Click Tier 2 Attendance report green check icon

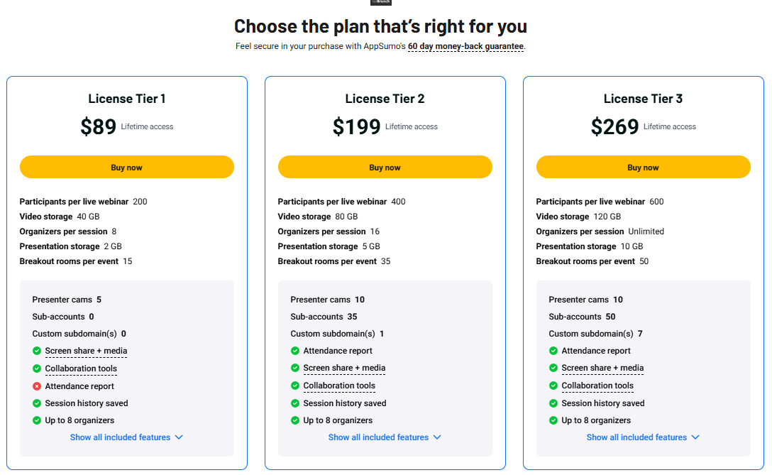[x=295, y=351]
